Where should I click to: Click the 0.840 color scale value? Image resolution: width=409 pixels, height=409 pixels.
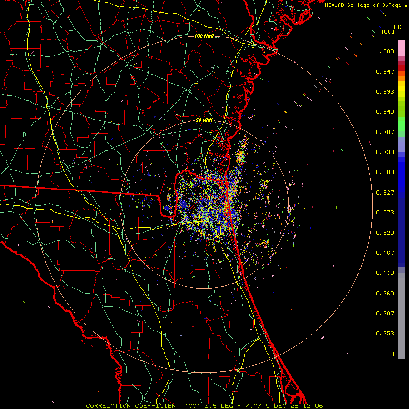[385, 112]
